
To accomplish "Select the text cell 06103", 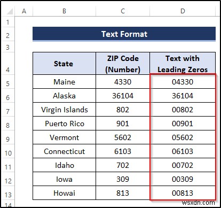I will 183,151.
